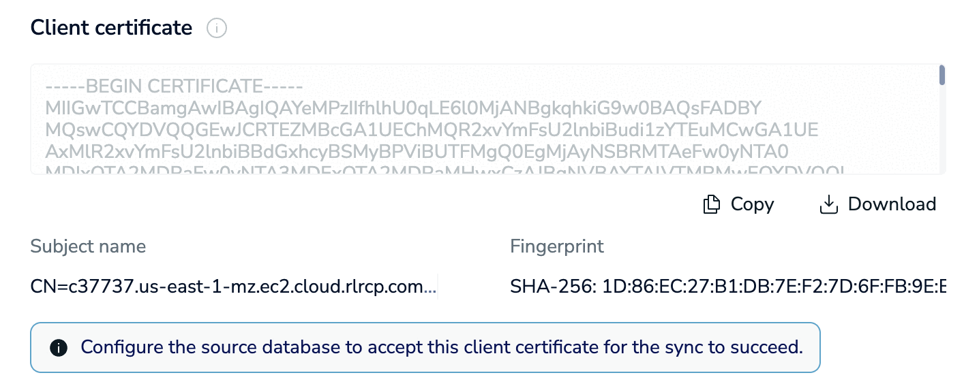
Task: Focus the certificate text area
Action: (487, 119)
